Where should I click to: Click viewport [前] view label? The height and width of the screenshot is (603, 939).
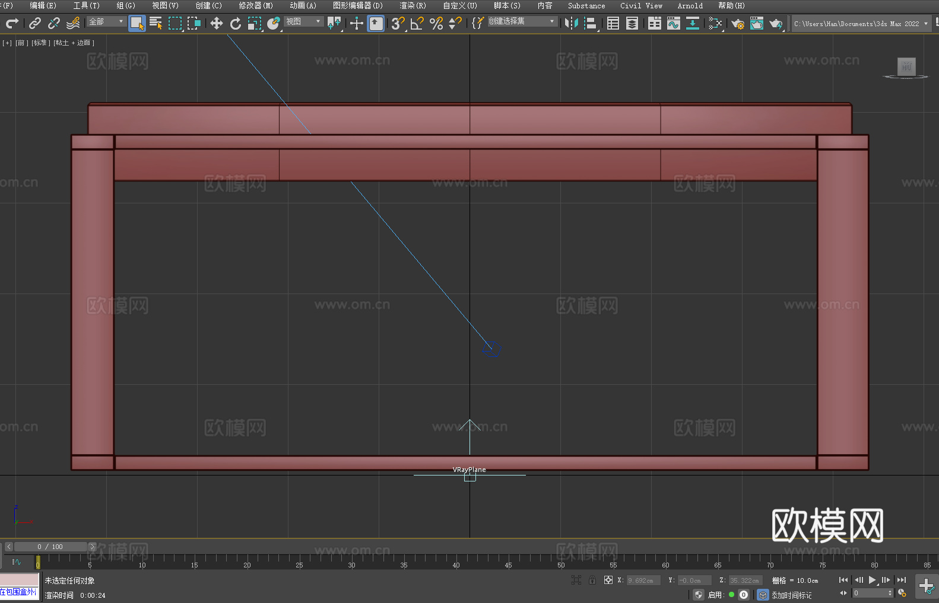(x=21, y=43)
